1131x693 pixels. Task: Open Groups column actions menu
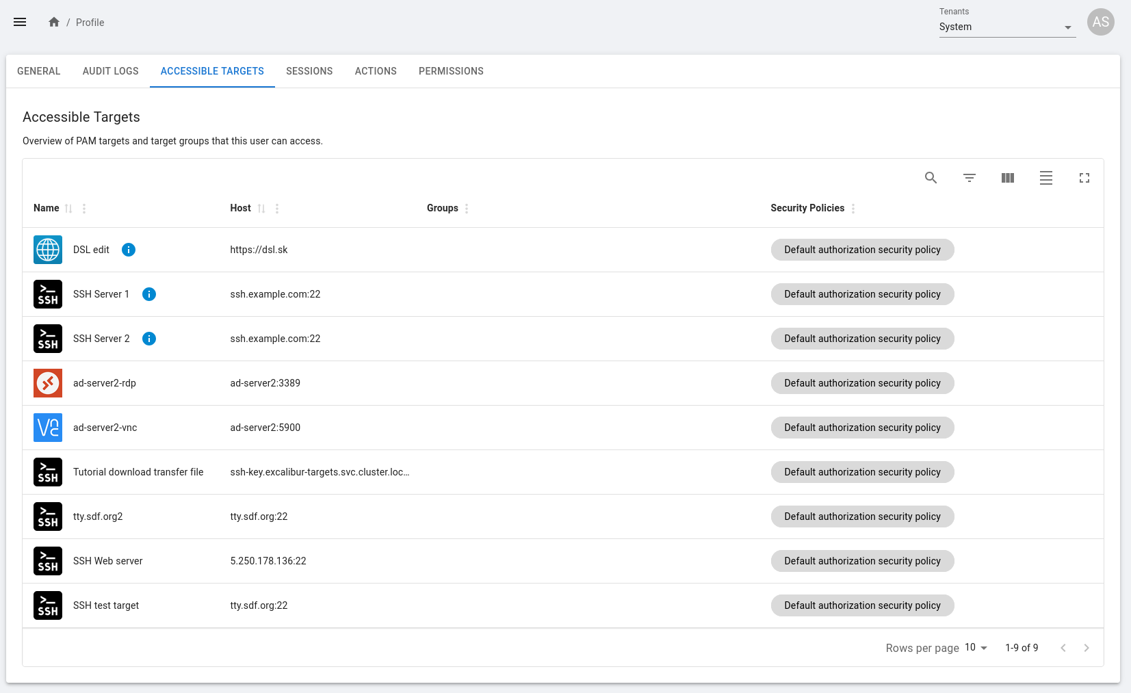tap(467, 209)
